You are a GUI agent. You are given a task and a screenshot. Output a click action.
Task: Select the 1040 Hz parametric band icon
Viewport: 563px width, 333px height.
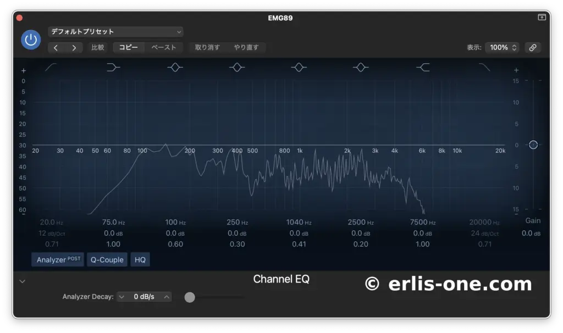click(x=299, y=67)
